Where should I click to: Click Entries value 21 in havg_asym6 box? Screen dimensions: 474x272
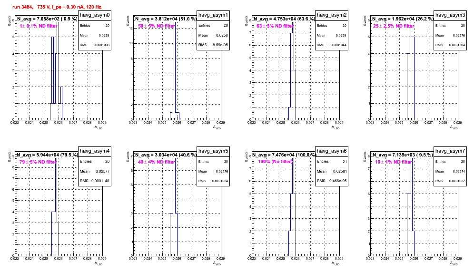pos(345,162)
